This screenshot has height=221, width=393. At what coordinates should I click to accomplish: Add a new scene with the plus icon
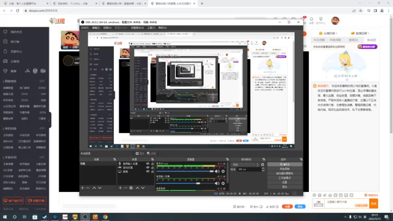pos(82,188)
